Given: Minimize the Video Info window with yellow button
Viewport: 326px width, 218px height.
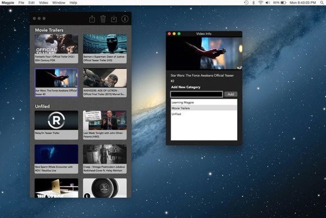Looking at the screenshot, I should click(x=174, y=34).
